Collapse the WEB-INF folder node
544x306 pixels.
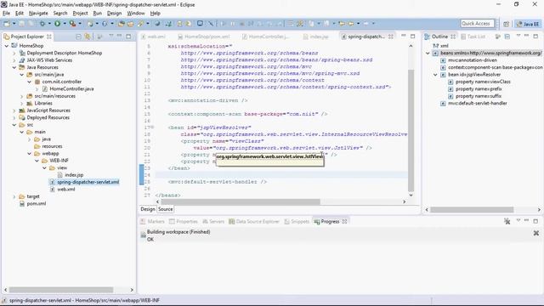[x=37, y=161]
